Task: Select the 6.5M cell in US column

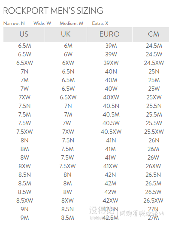Action: tap(24, 46)
